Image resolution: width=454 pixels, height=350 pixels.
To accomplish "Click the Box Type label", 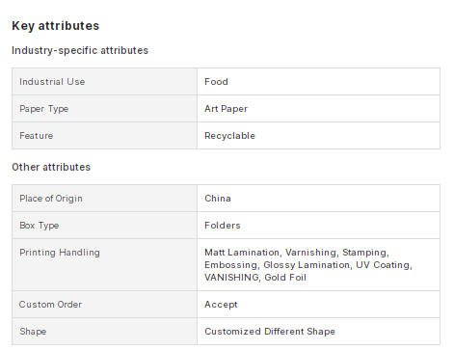I will pos(40,226).
